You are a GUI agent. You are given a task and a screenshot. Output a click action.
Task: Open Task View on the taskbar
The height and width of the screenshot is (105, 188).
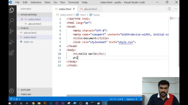coord(27,103)
